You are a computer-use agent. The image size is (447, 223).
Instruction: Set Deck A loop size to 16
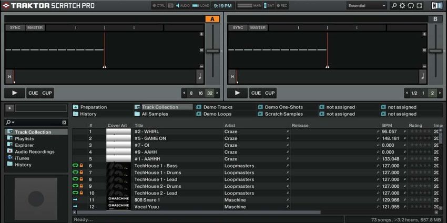(200, 93)
